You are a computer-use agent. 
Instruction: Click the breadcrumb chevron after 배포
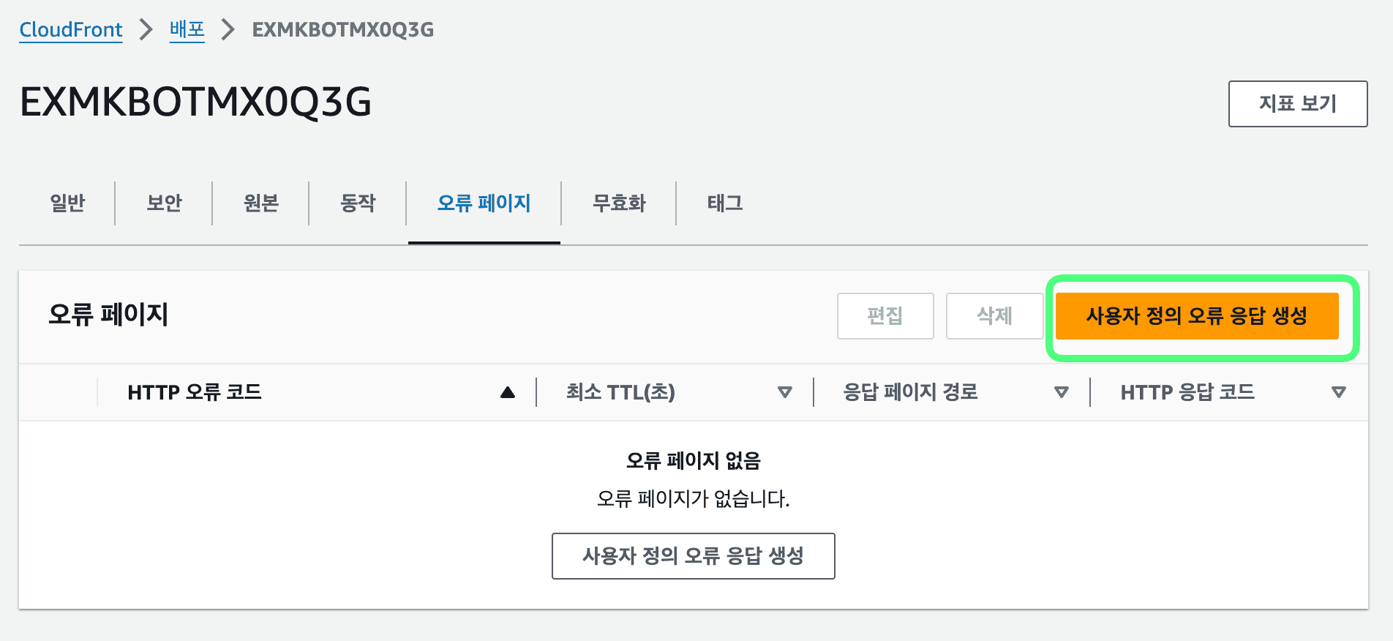point(228,30)
